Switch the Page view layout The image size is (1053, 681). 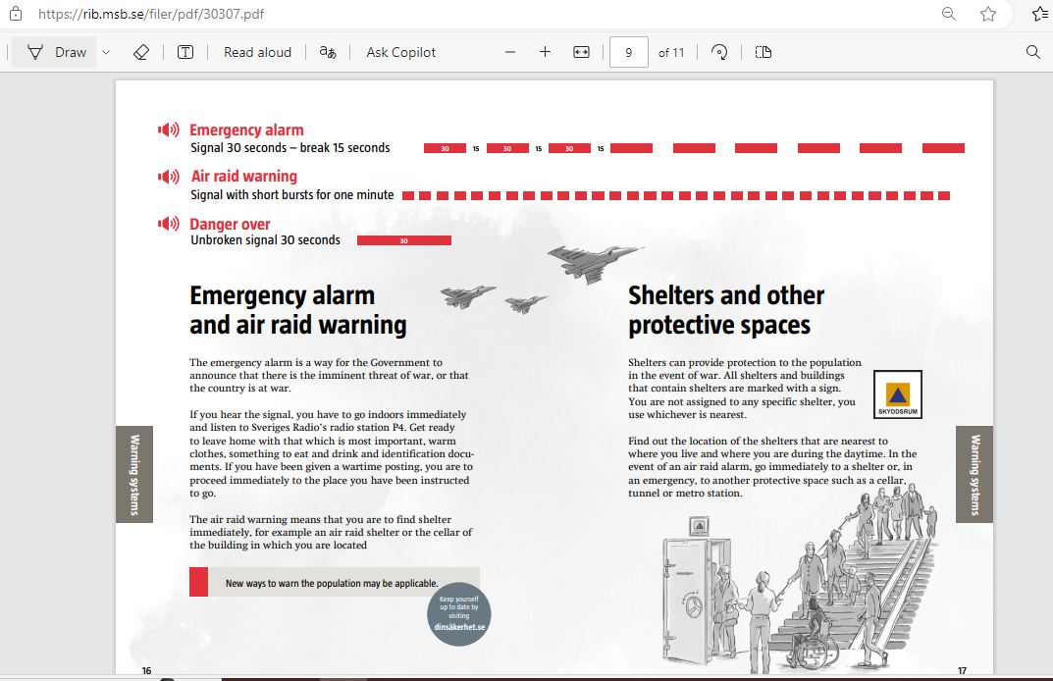click(x=763, y=52)
